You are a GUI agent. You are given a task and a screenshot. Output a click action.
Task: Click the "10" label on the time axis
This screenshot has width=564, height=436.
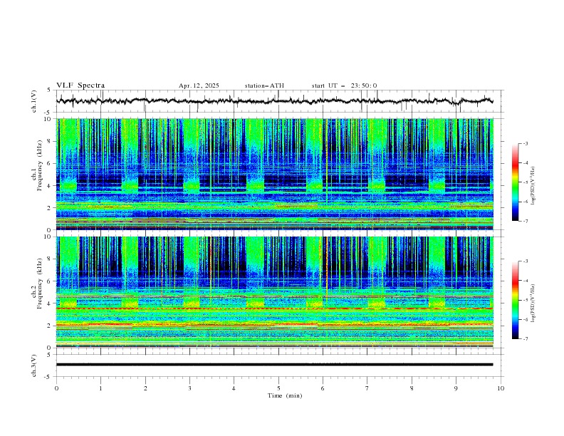pyautogui.click(x=501, y=388)
